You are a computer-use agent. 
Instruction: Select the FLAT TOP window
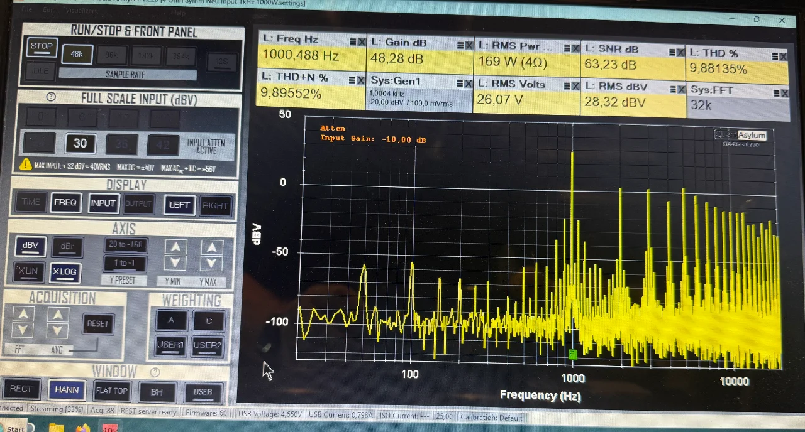coord(111,391)
